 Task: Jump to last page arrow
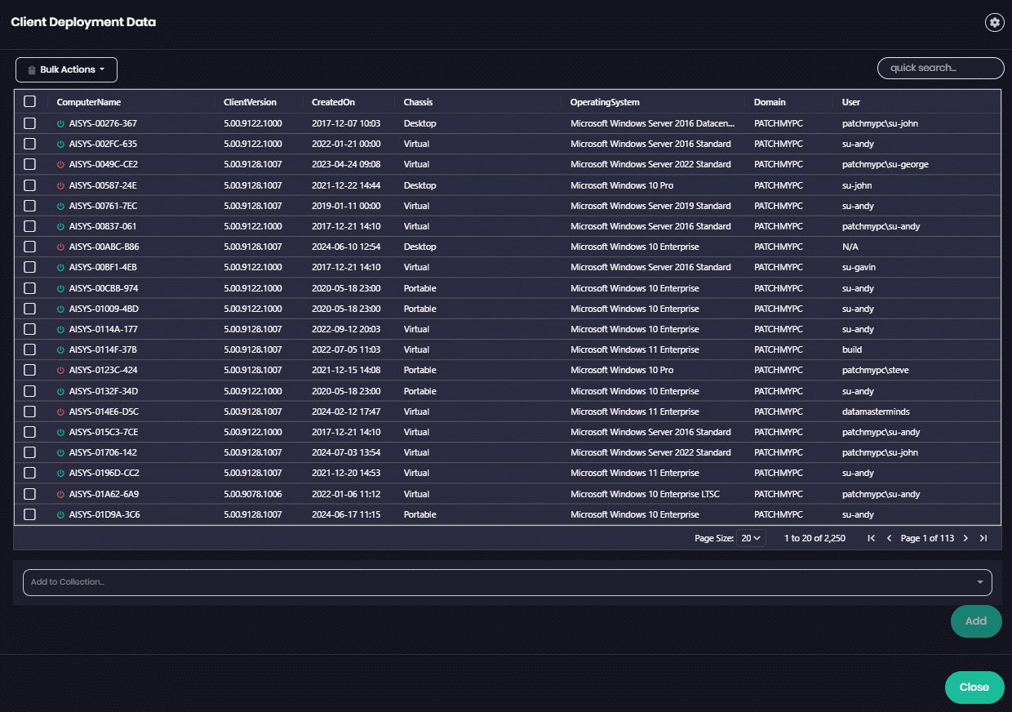click(x=983, y=538)
